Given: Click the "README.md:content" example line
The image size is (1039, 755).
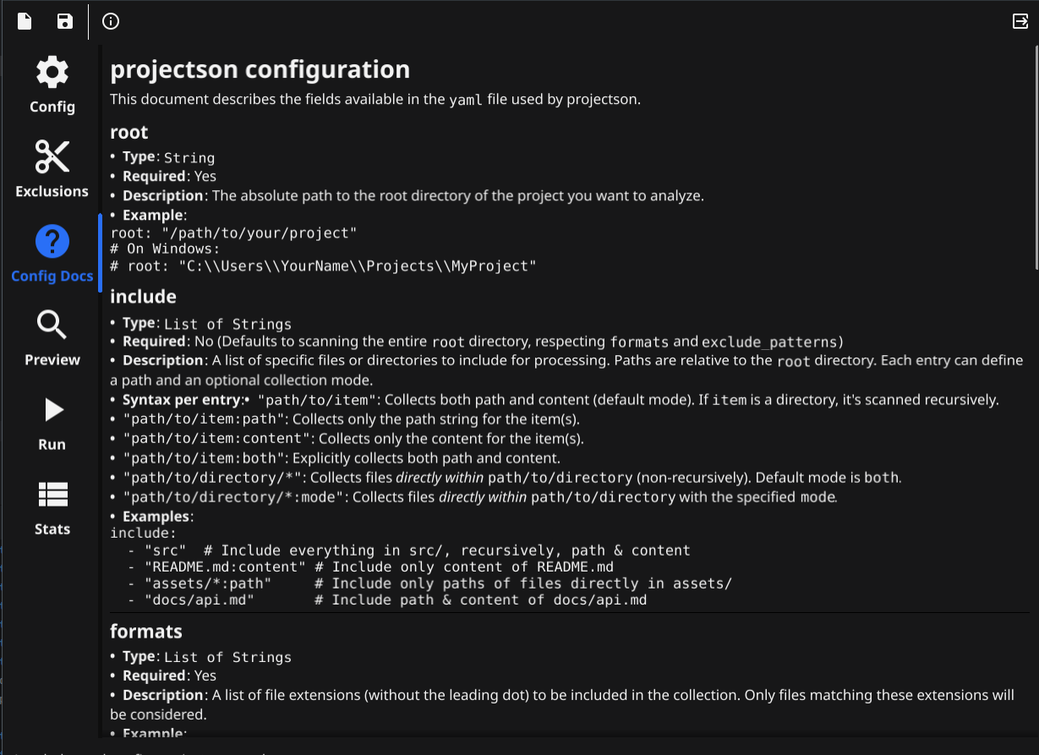Looking at the screenshot, I should (225, 566).
